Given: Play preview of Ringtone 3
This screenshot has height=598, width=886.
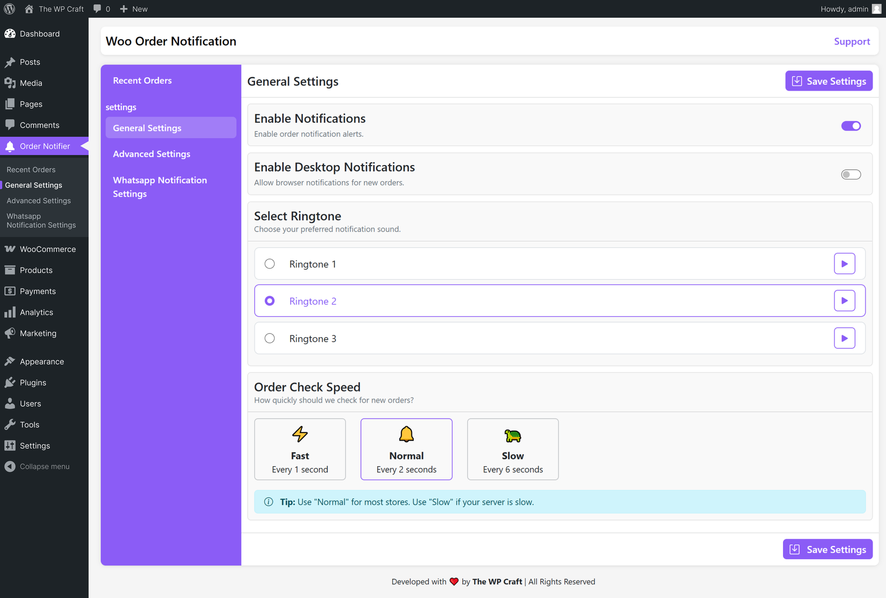Looking at the screenshot, I should tap(844, 338).
